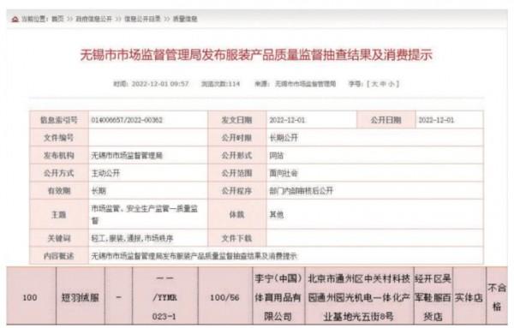
Task: Click the 短羽绒服 product cell
Action: pos(81,296)
